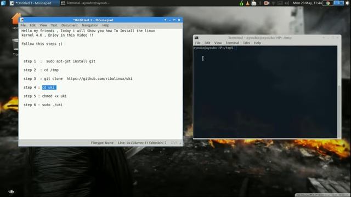The width and height of the screenshot is (351, 197).
Task: Click the 'Follow this steps ;)' line
Action: pos(42,44)
